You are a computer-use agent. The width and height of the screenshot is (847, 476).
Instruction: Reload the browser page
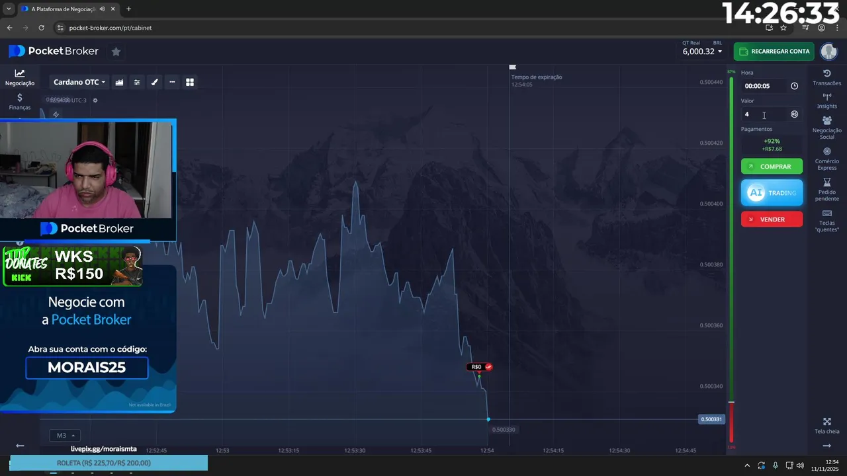(x=42, y=28)
